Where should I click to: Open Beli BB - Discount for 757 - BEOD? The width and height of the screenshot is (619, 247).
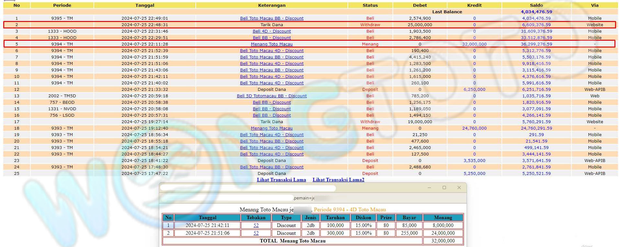coord(271,102)
